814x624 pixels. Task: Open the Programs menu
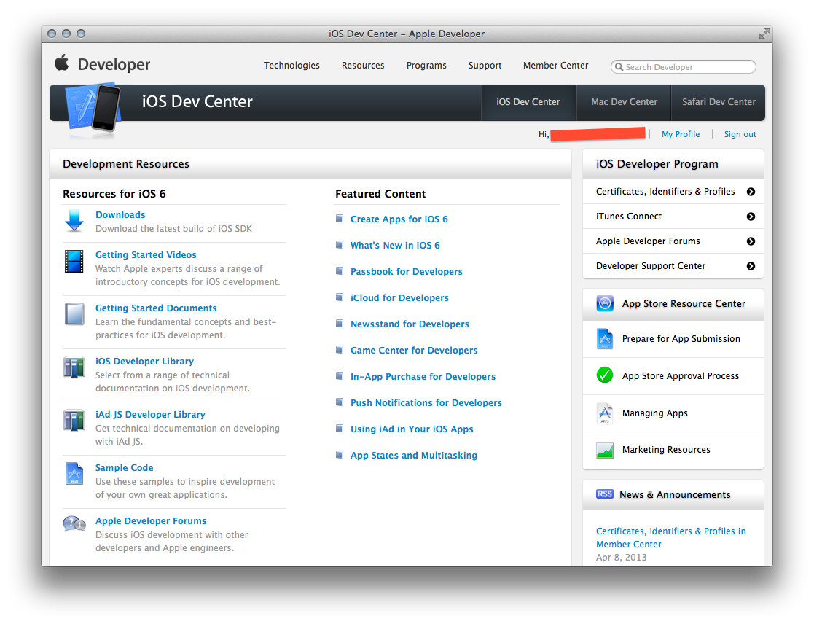pos(426,66)
